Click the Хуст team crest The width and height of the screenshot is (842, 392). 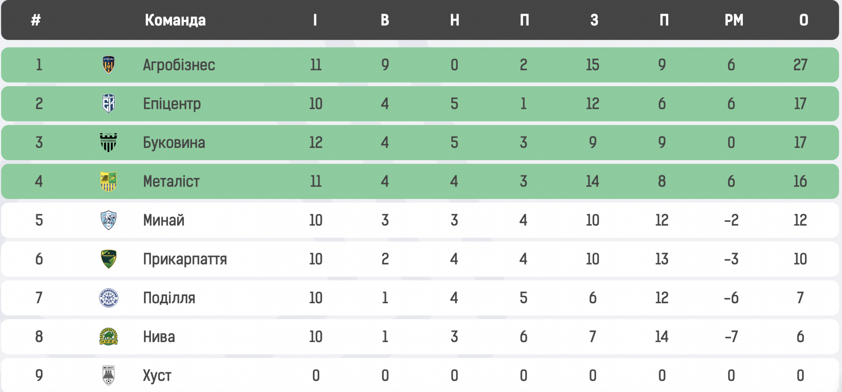pyautogui.click(x=109, y=376)
